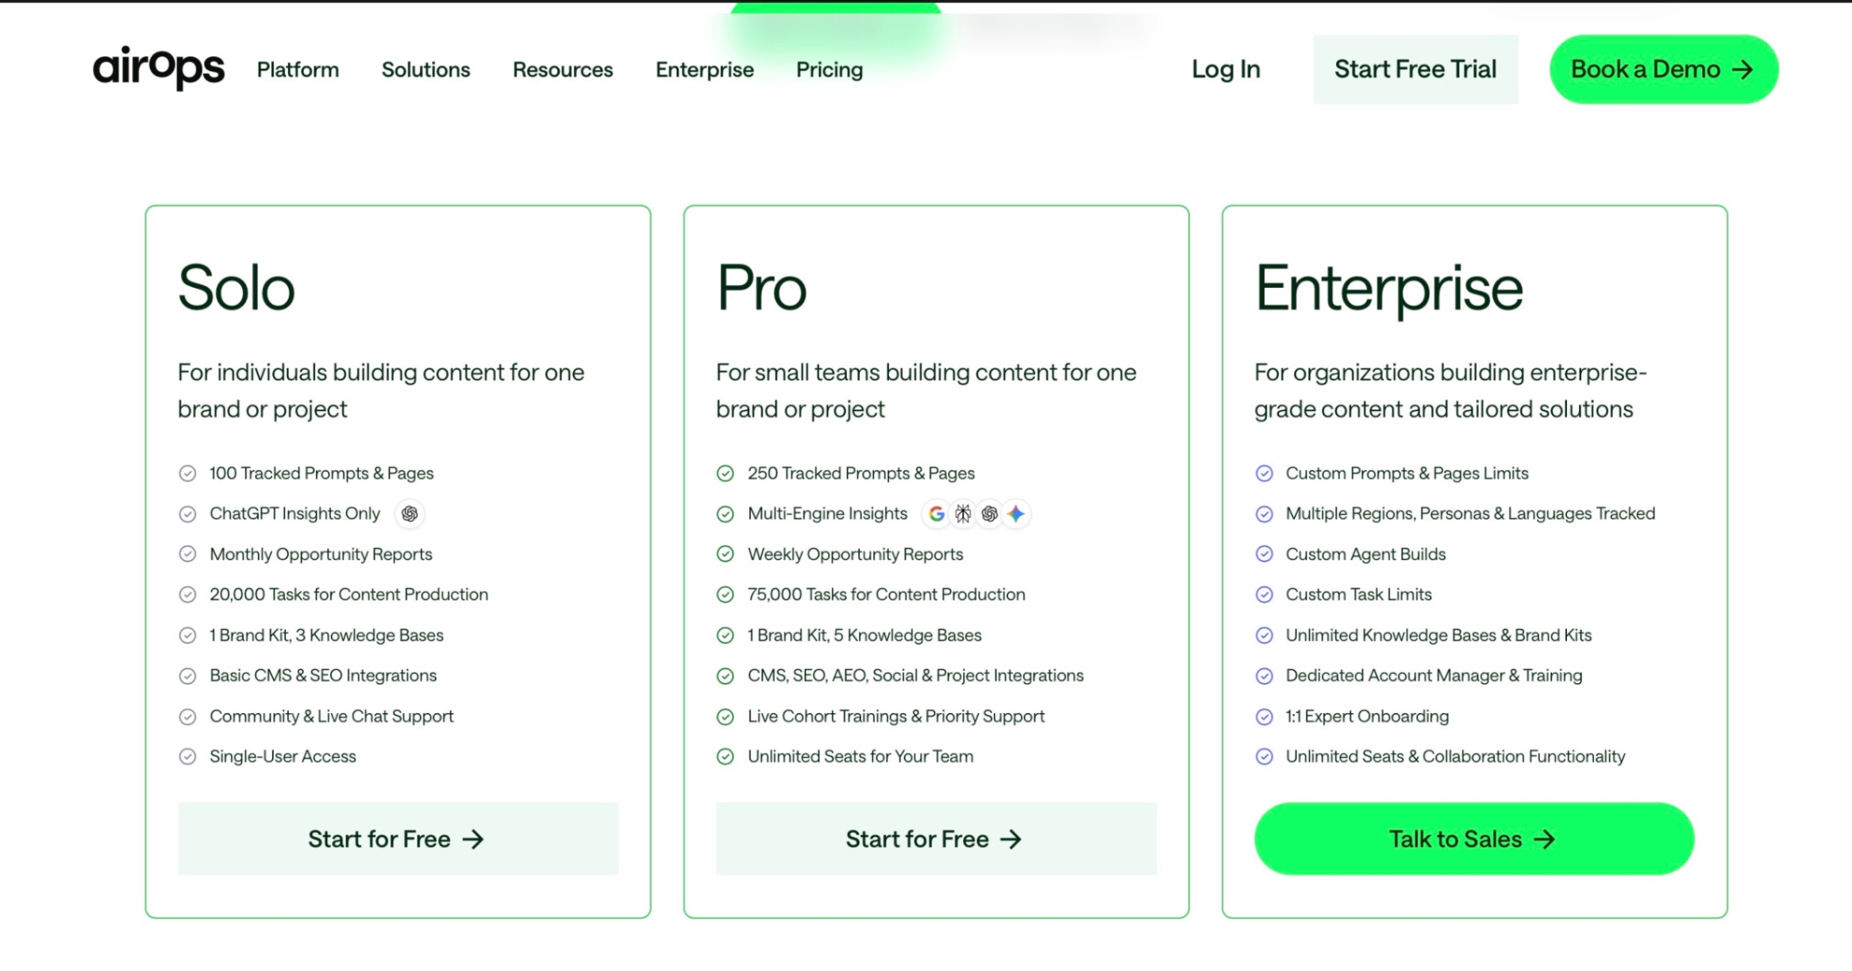The image size is (1852, 971).
Task: Click the check icon for Unlimited Seats for Your Team
Action: pos(726,757)
